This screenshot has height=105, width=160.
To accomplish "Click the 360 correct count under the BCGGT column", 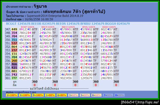I will coord(35,82).
